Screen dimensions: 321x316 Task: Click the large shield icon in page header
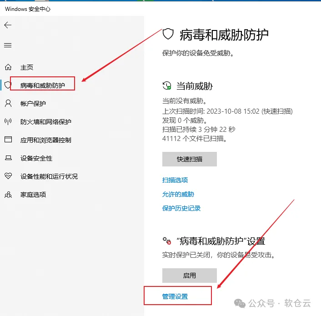click(x=168, y=34)
